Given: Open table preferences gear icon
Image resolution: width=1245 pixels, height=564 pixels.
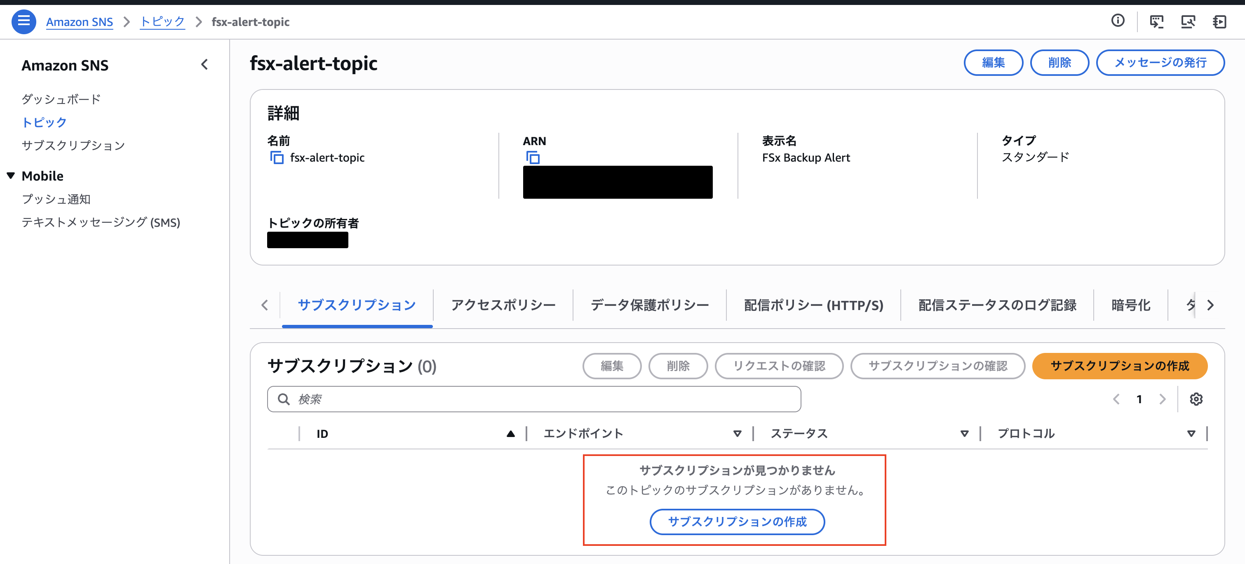Looking at the screenshot, I should click(x=1196, y=399).
